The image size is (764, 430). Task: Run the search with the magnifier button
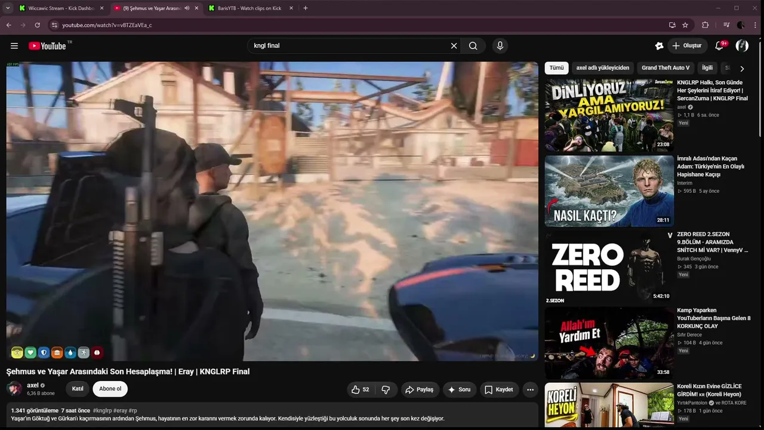click(473, 46)
